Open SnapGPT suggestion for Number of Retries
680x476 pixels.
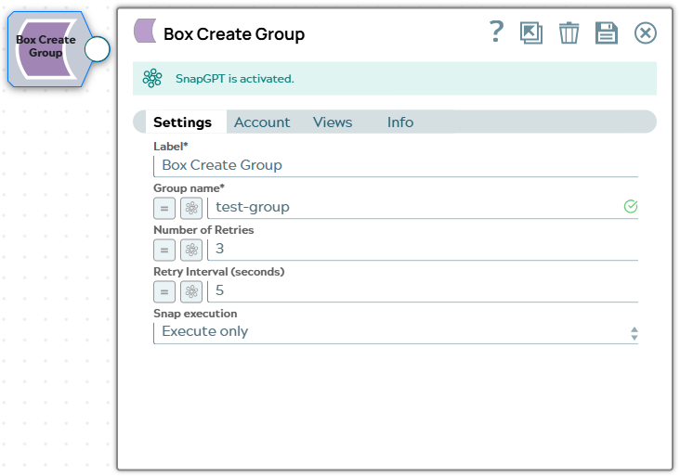click(191, 250)
